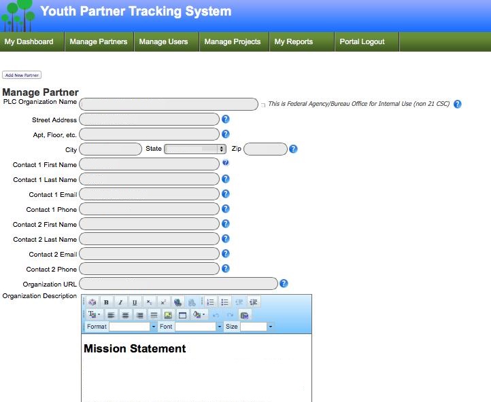491x402 pixels.
Task: Open the My Reports menu item
Action: point(293,41)
